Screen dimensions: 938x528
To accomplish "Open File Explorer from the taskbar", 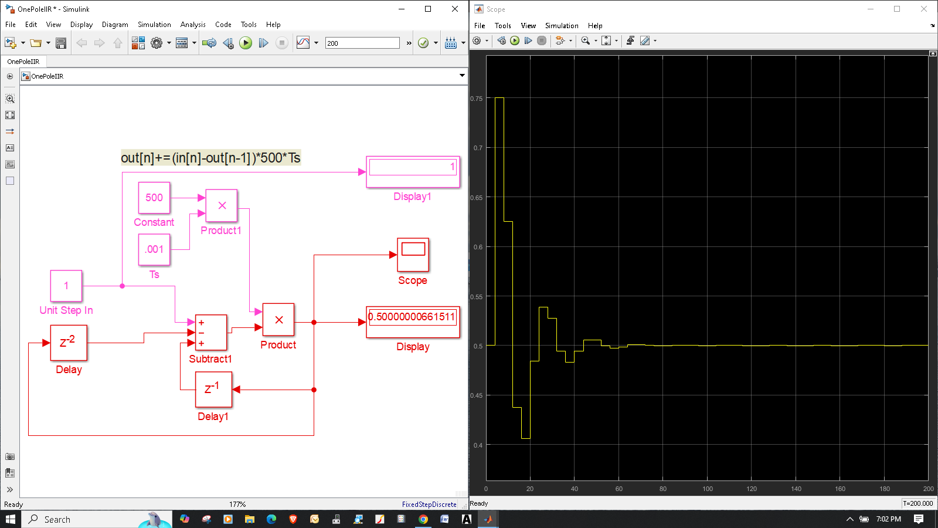I will click(250, 519).
